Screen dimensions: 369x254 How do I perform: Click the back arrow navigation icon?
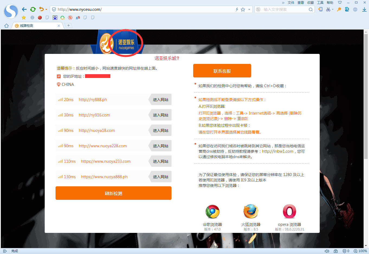24,9
